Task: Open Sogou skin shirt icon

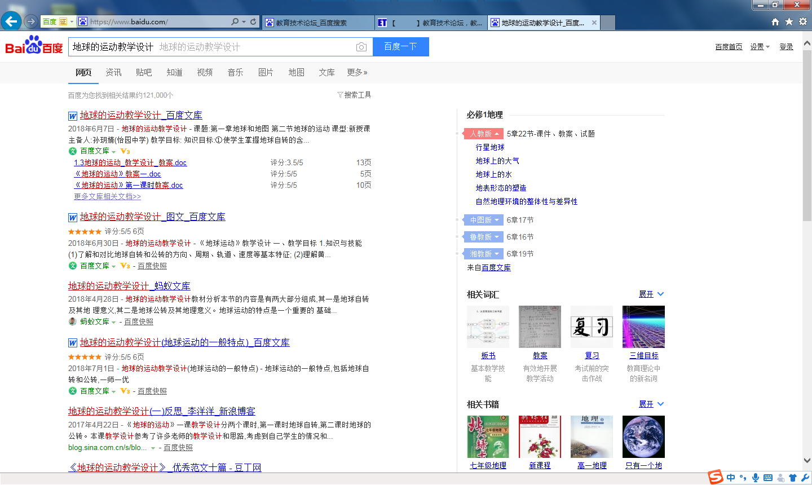Action: 793,478
